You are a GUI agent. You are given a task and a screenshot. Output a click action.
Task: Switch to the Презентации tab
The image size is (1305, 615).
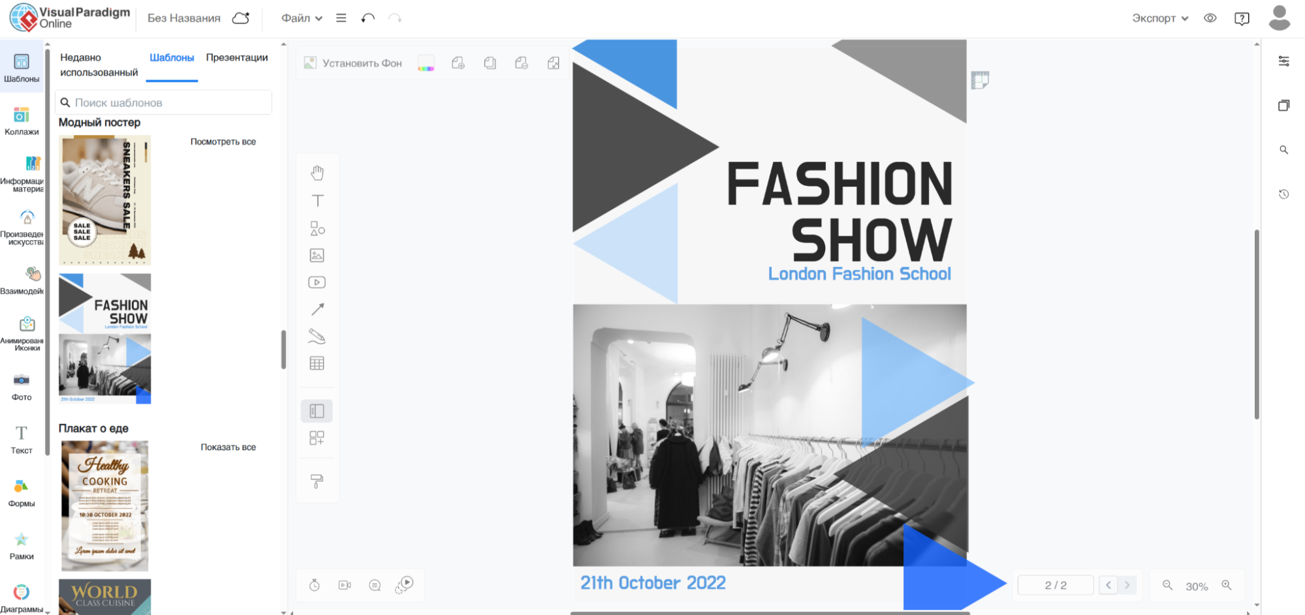pos(237,57)
